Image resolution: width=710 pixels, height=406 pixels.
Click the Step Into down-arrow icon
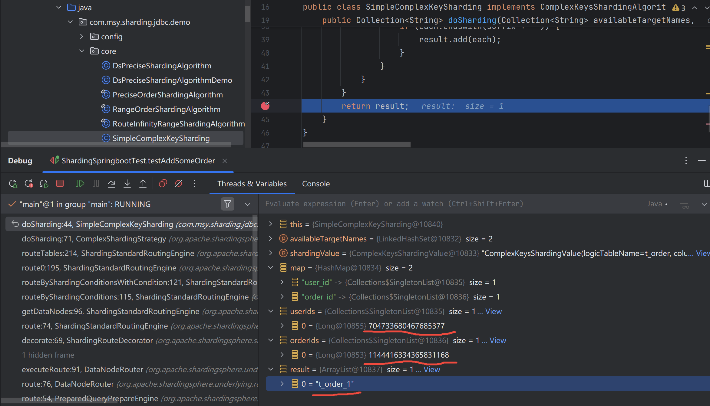[127, 184]
